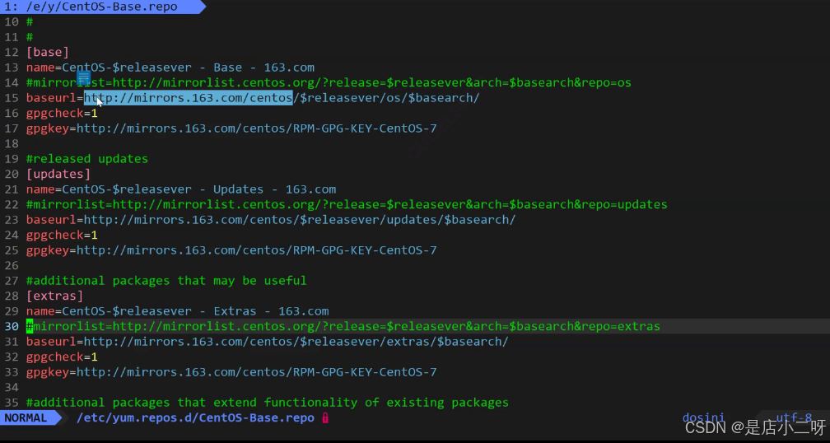This screenshot has width=830, height=443.
Task: Click the blue document icon near line 14
Action: click(84, 78)
